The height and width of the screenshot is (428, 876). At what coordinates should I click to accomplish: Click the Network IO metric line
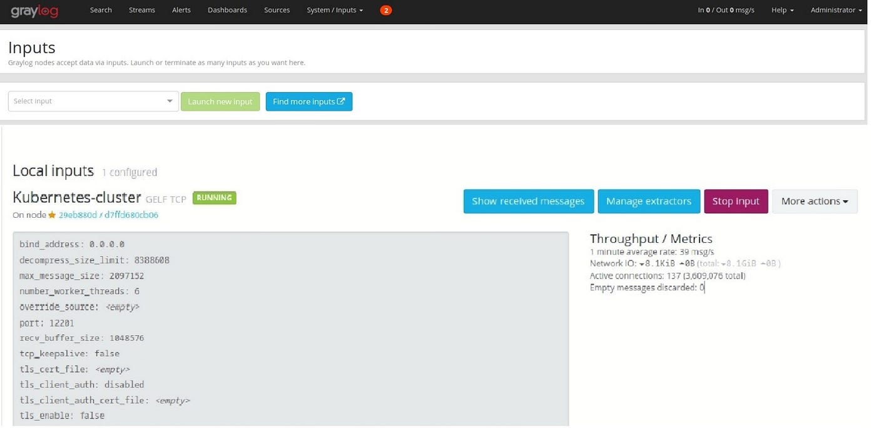click(685, 264)
